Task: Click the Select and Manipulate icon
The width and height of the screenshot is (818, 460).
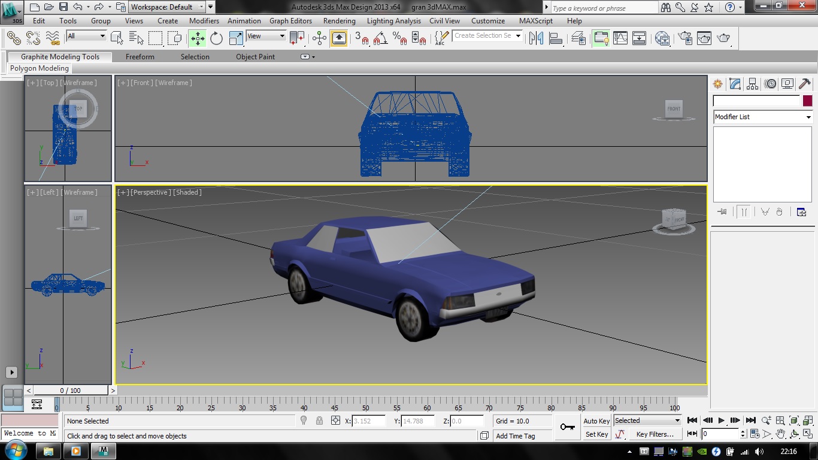Action: coord(319,38)
